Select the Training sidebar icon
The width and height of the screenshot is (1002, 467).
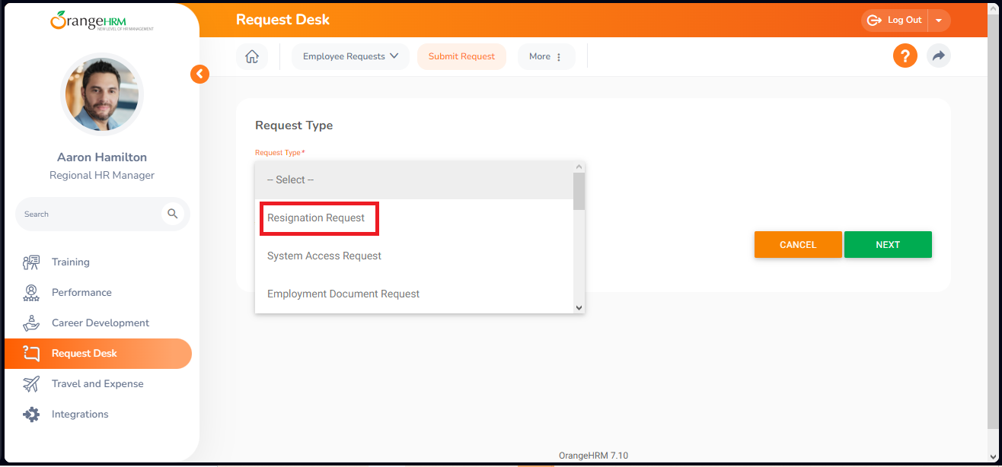[x=30, y=262]
